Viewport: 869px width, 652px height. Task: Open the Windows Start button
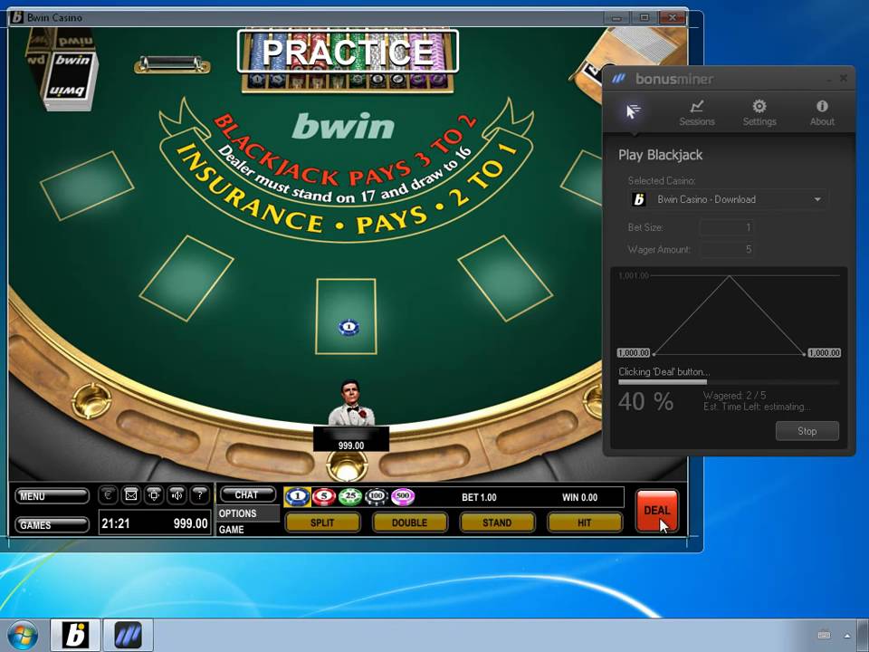coord(23,636)
